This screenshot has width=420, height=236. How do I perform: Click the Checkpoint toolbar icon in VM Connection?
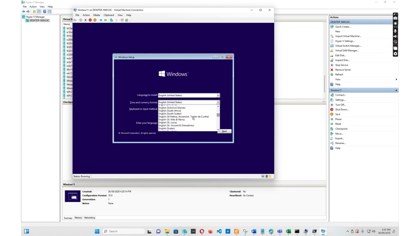click(112, 20)
